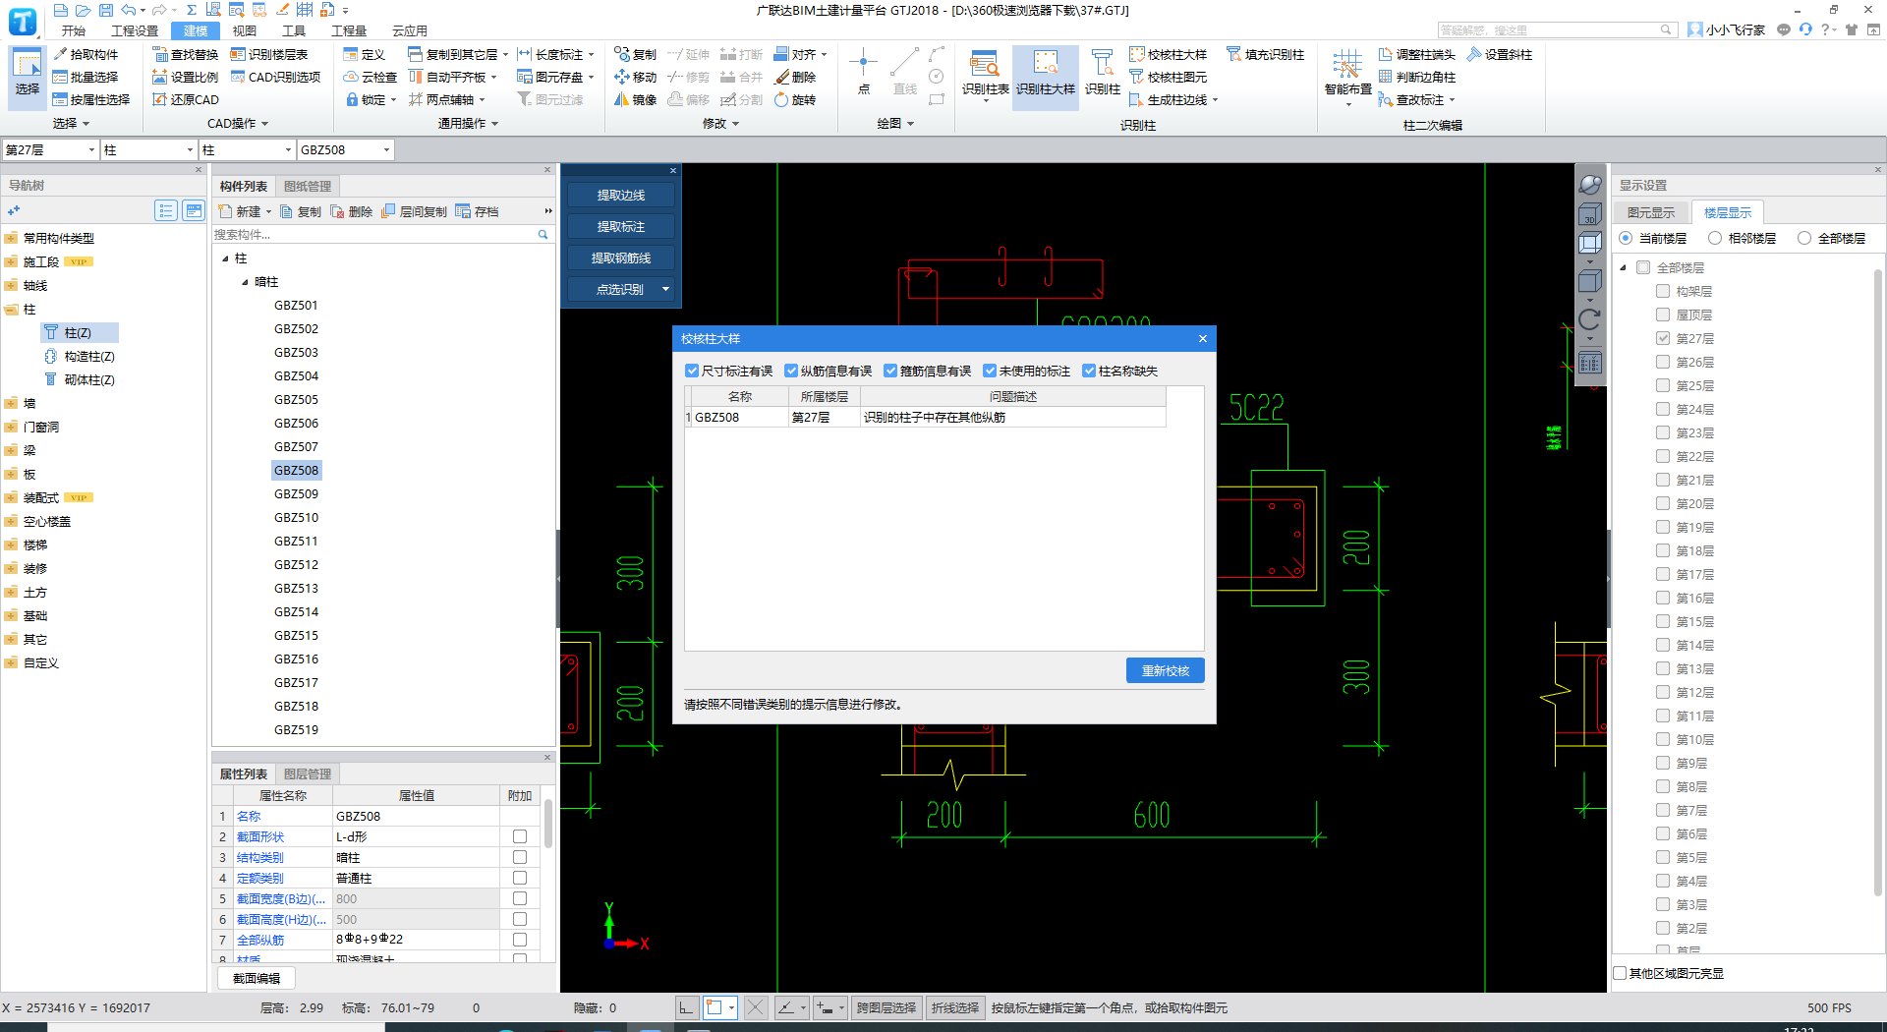1887x1032 pixels.
Task: Click 识别柱 tool
Action: [1103, 73]
